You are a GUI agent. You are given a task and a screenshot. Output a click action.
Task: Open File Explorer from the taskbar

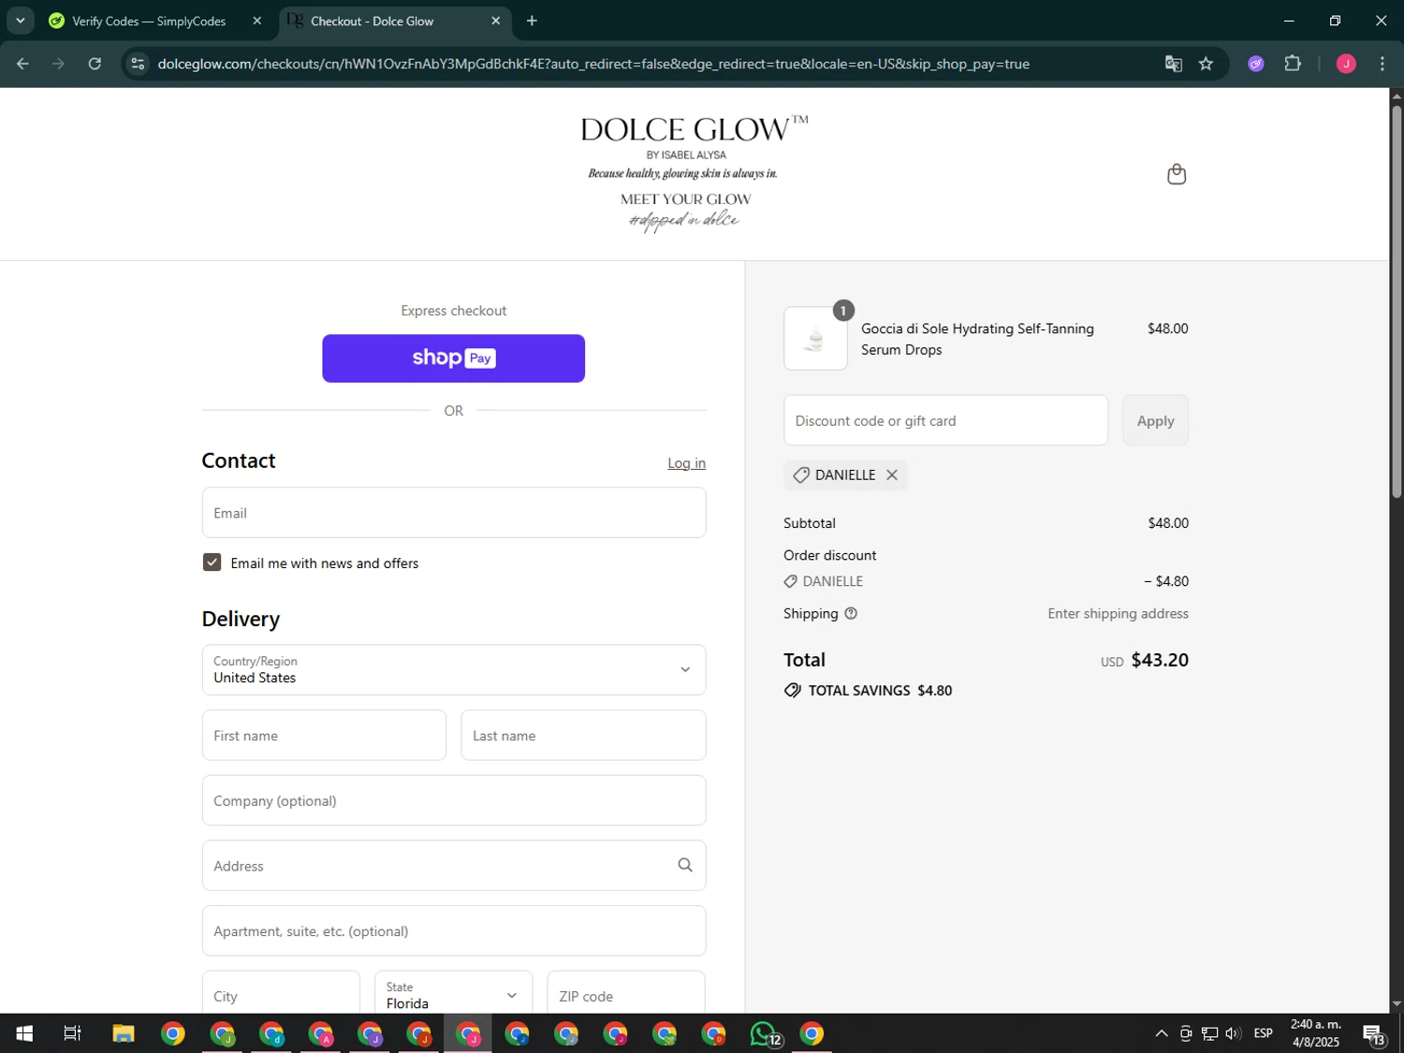(124, 1033)
